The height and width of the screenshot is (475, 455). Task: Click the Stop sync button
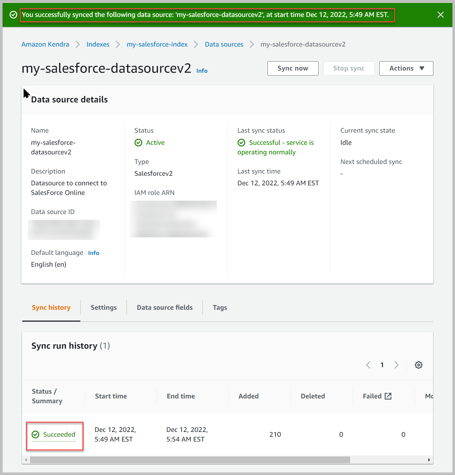pyautogui.click(x=349, y=68)
